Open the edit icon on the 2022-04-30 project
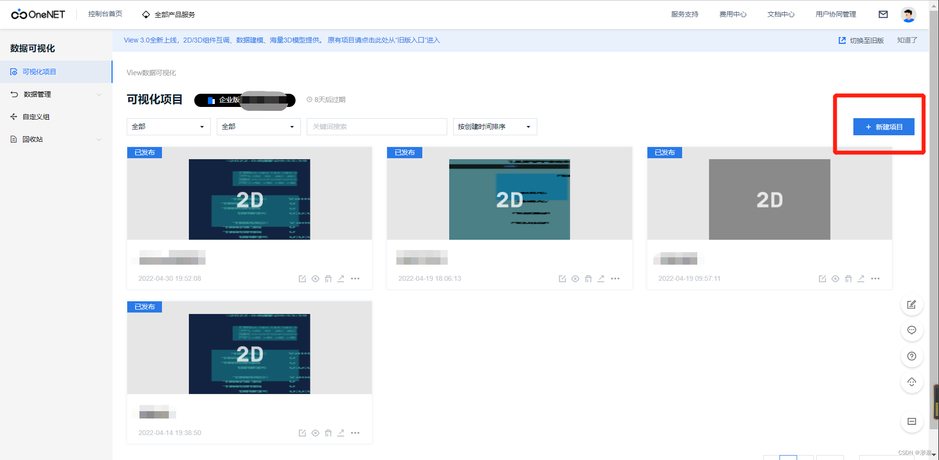 pos(302,278)
